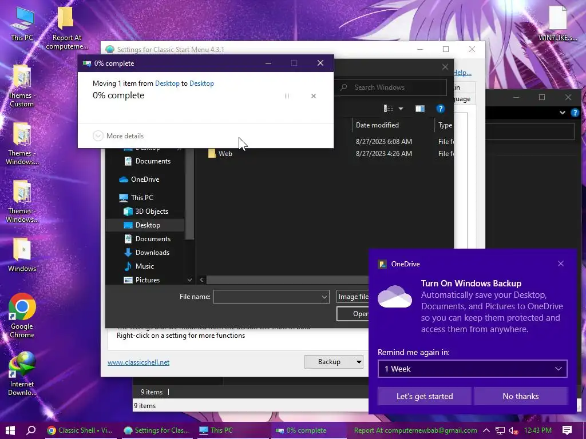Screen dimensions: 586x439
Task: Show hidden tray icons chevron
Action: coord(486,430)
